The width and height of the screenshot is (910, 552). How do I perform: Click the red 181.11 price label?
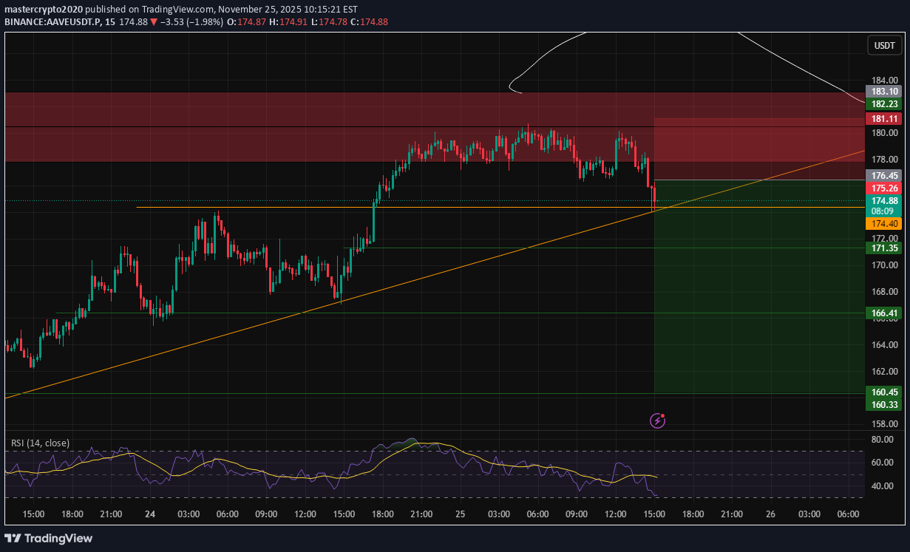(x=883, y=118)
